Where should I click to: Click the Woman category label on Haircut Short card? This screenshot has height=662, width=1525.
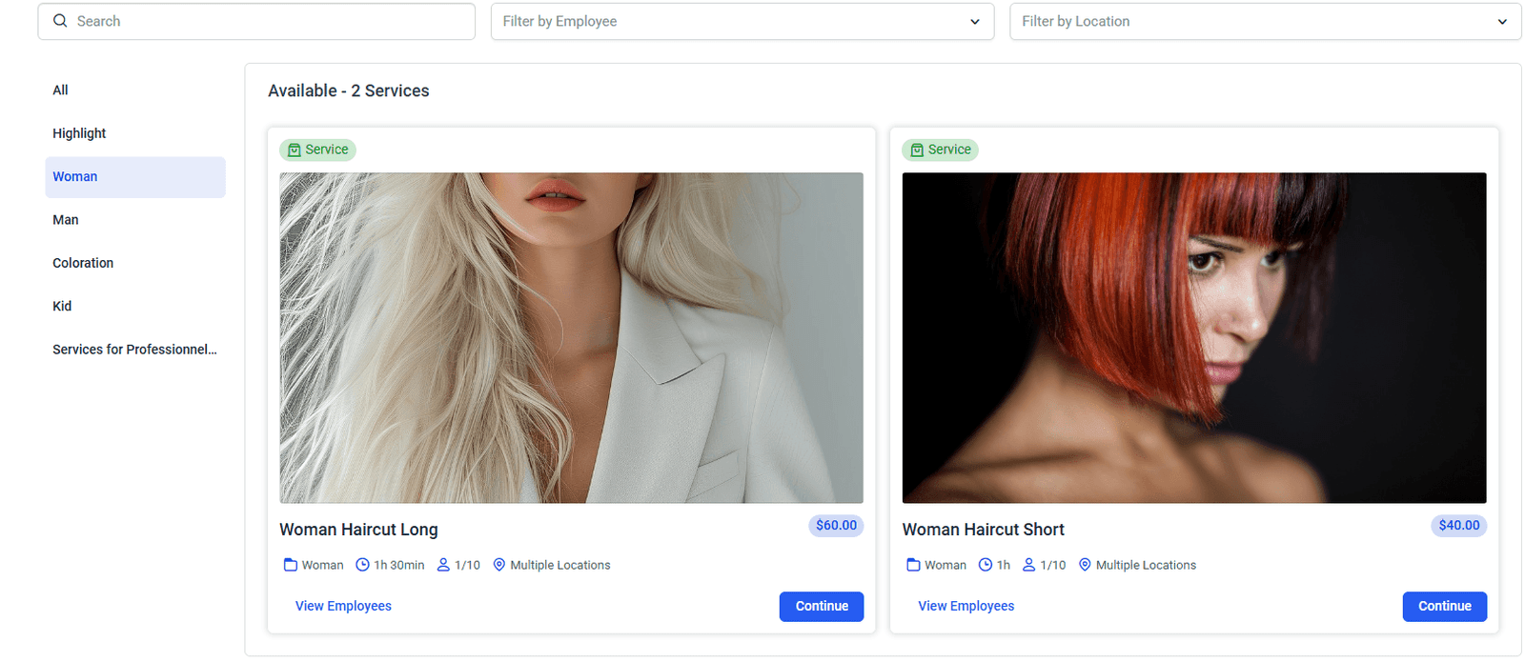pos(945,565)
